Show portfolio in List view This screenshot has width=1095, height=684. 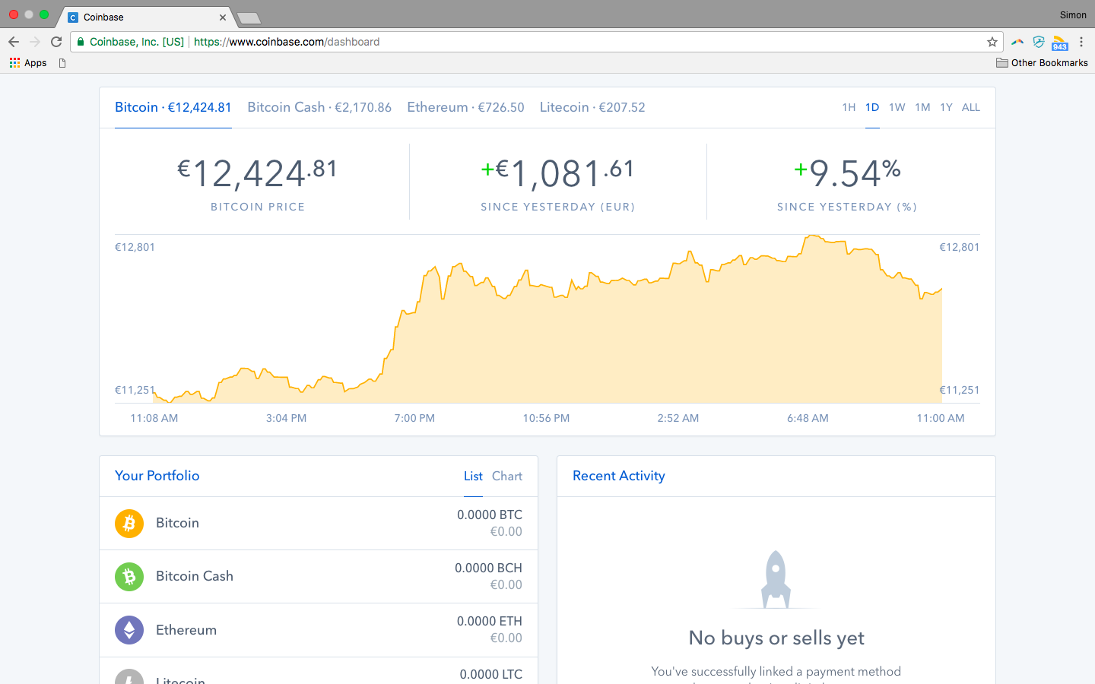click(473, 476)
